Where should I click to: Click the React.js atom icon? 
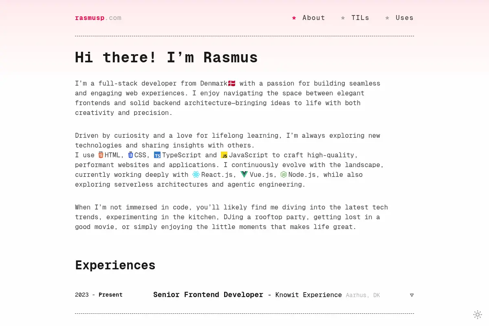(x=196, y=174)
